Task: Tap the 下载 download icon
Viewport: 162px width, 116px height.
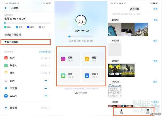Action: pos(121,111)
